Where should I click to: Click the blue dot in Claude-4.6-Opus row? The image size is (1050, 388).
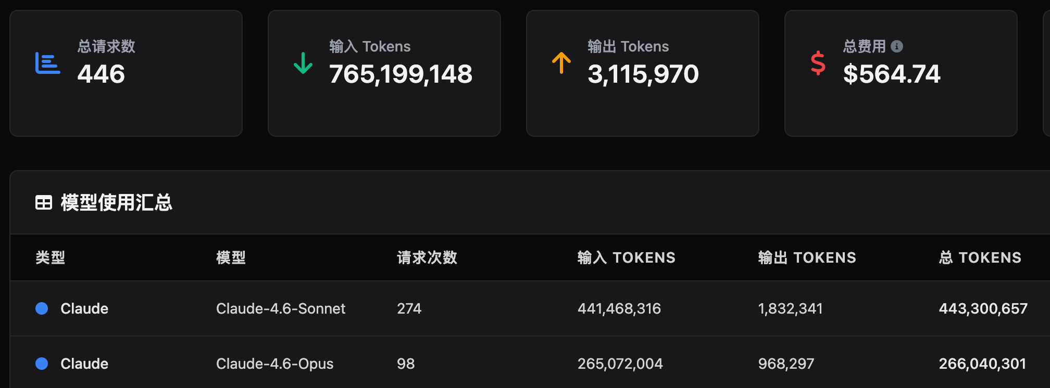[x=42, y=364]
